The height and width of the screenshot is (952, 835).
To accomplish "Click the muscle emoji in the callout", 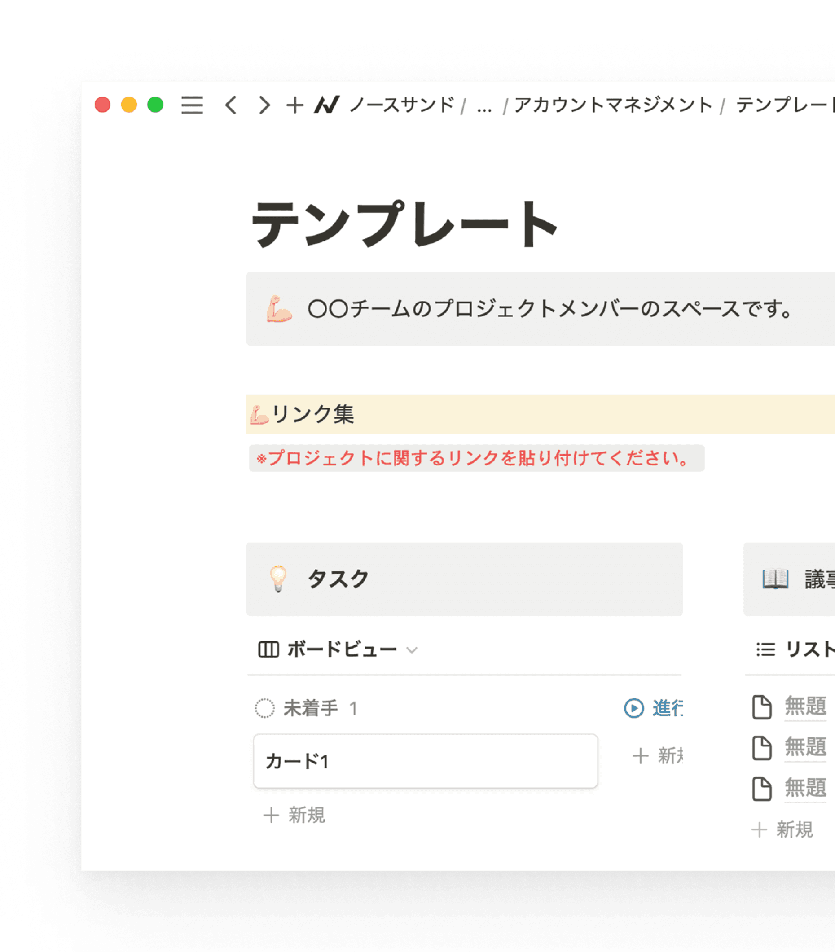I will [279, 309].
